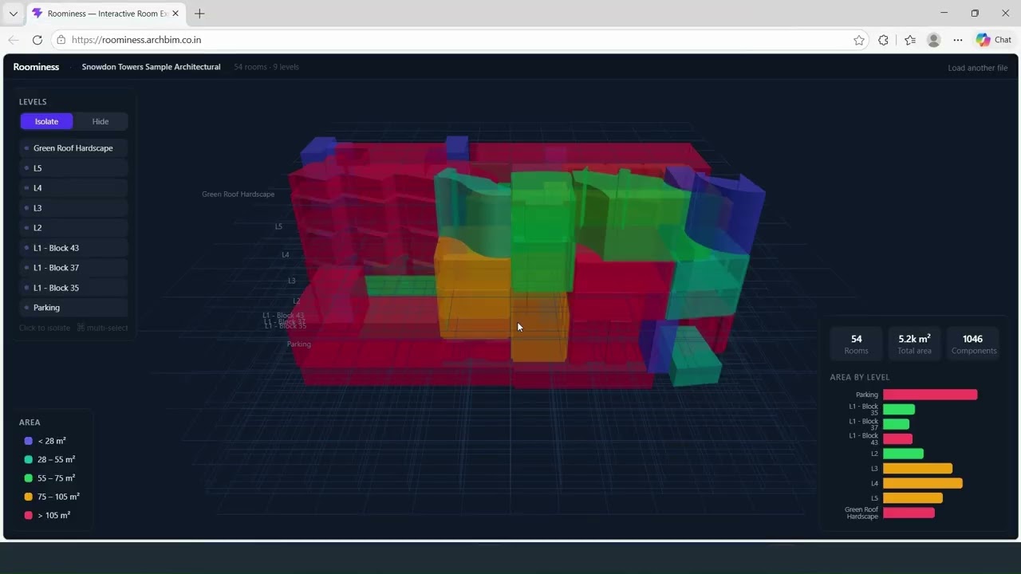This screenshot has width=1021, height=574.
Task: Switch level mode to Isolate
Action: point(46,121)
